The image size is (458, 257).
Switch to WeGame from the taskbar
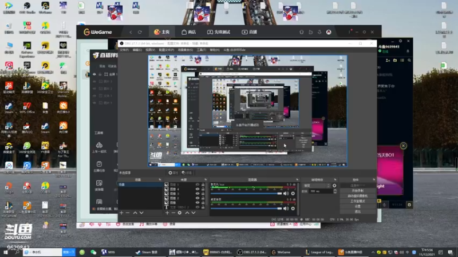click(x=281, y=252)
